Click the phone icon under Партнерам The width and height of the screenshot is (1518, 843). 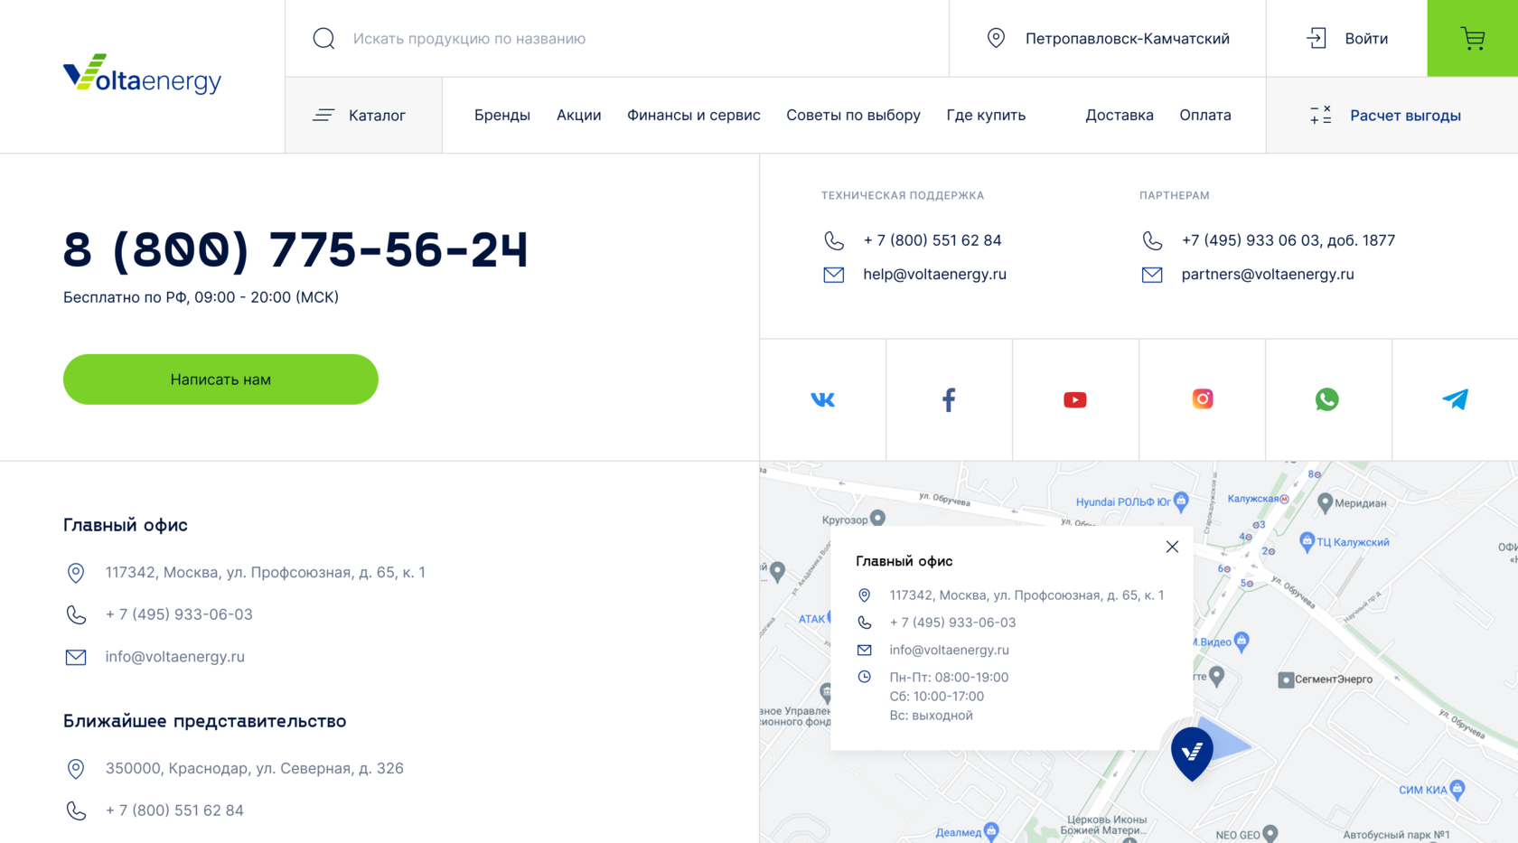pos(1152,240)
